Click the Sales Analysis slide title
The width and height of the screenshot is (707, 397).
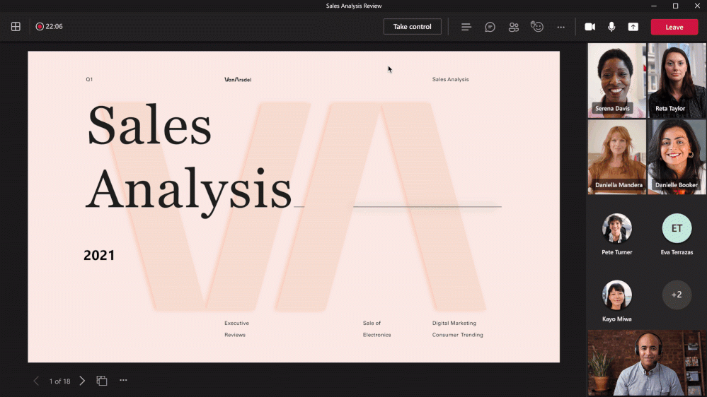190,160
